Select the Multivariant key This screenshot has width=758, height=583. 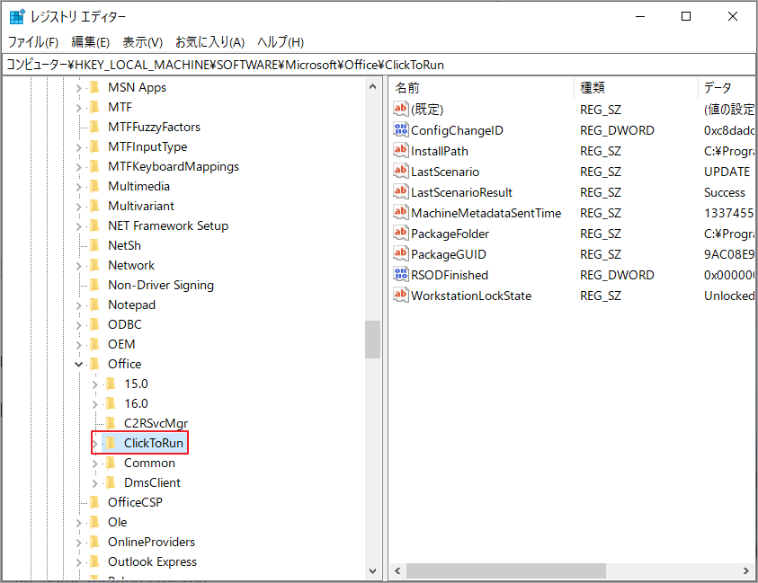(140, 207)
